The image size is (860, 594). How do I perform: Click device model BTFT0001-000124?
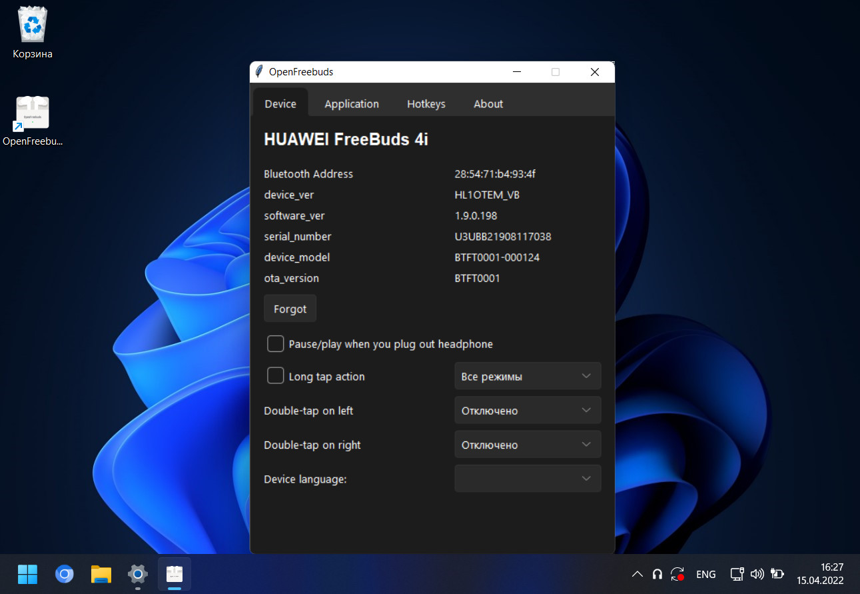[x=497, y=257]
